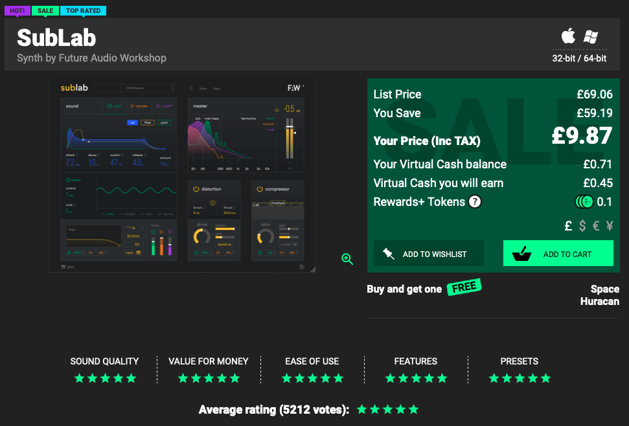
Task: Add SubLab to cart
Action: click(x=558, y=253)
